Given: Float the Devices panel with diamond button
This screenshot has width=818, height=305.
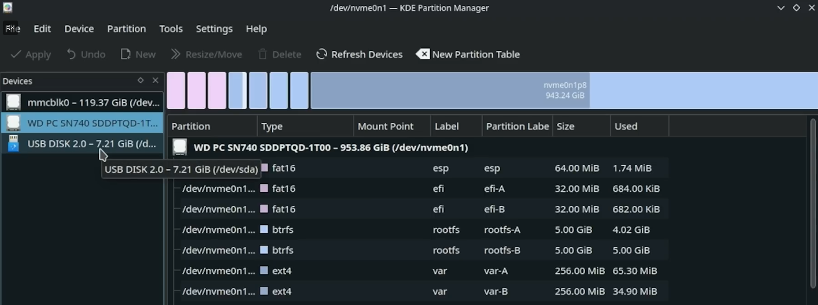Looking at the screenshot, I should (140, 80).
